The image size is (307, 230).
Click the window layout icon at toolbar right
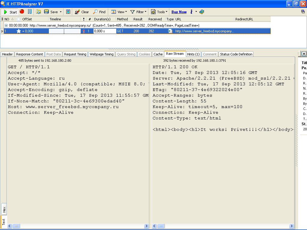click(303, 12)
